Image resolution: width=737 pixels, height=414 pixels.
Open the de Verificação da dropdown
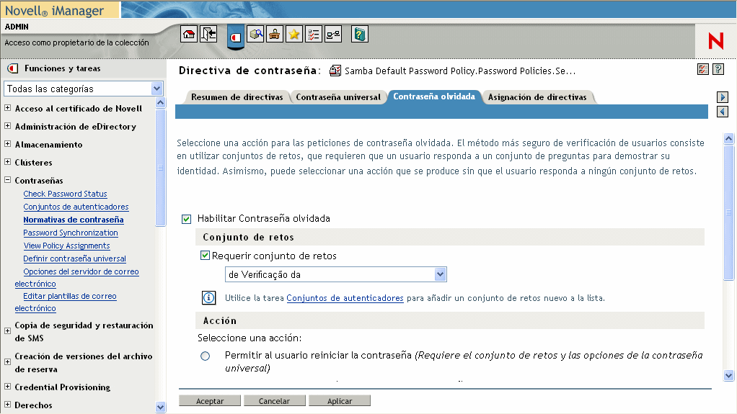336,274
